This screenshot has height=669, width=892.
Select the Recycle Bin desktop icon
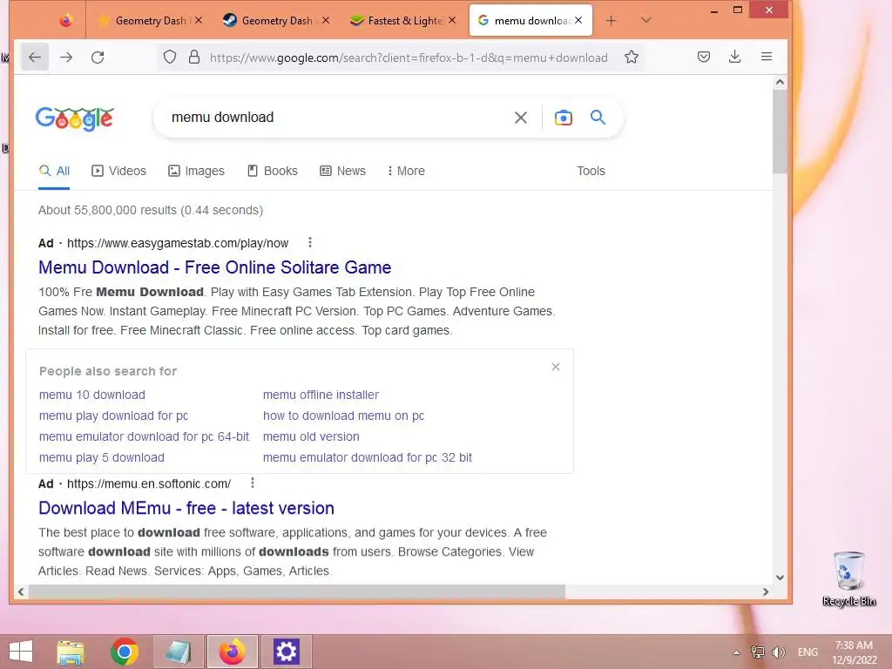[x=848, y=578]
